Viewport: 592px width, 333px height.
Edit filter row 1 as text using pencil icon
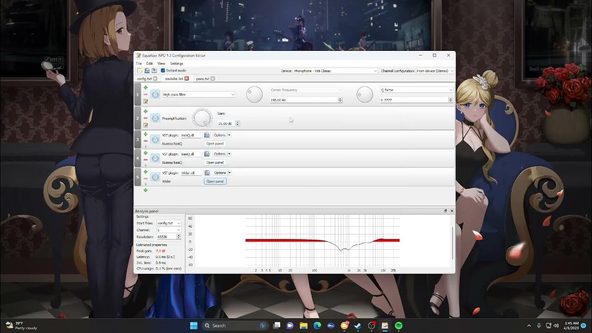[146, 101]
